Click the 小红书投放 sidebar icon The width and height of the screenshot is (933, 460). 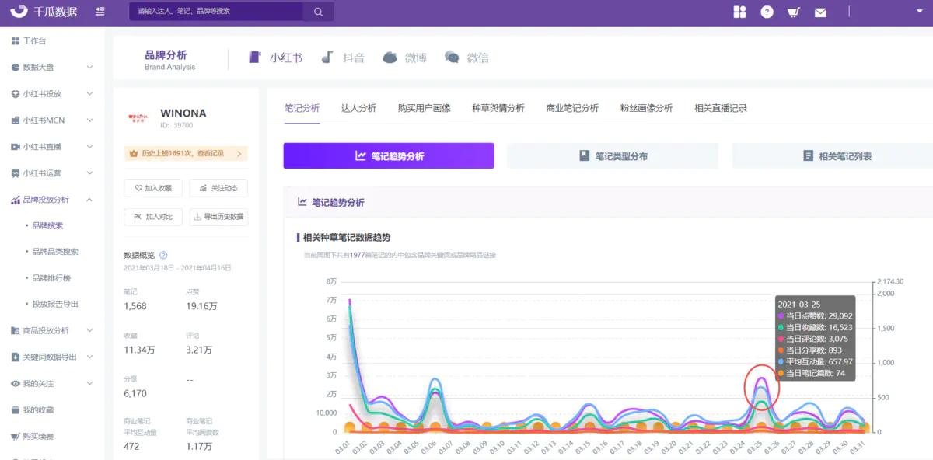tap(16, 94)
